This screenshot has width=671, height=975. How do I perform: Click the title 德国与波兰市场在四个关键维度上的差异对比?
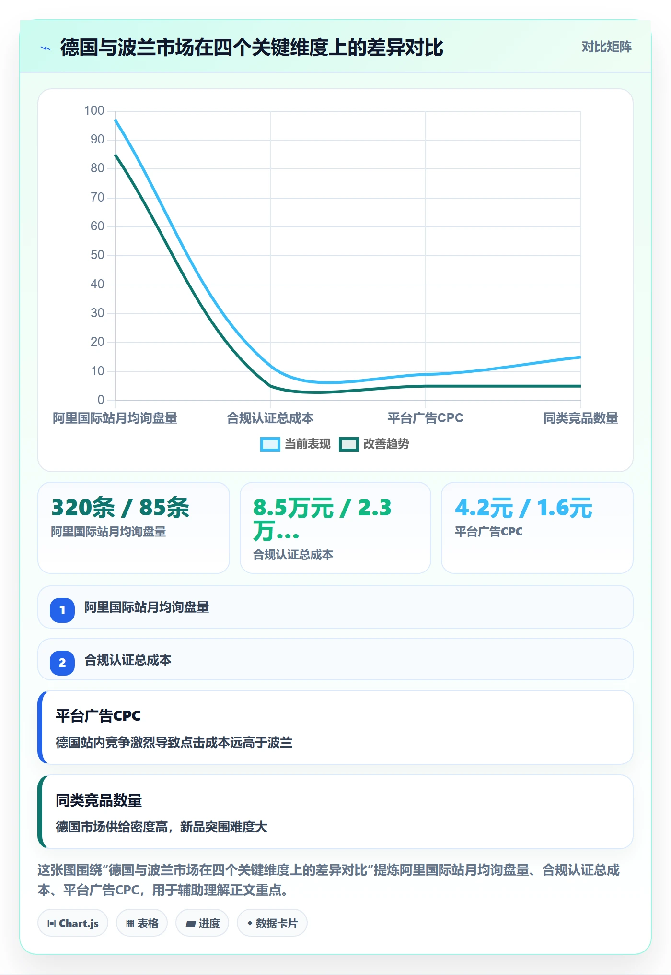252,48
